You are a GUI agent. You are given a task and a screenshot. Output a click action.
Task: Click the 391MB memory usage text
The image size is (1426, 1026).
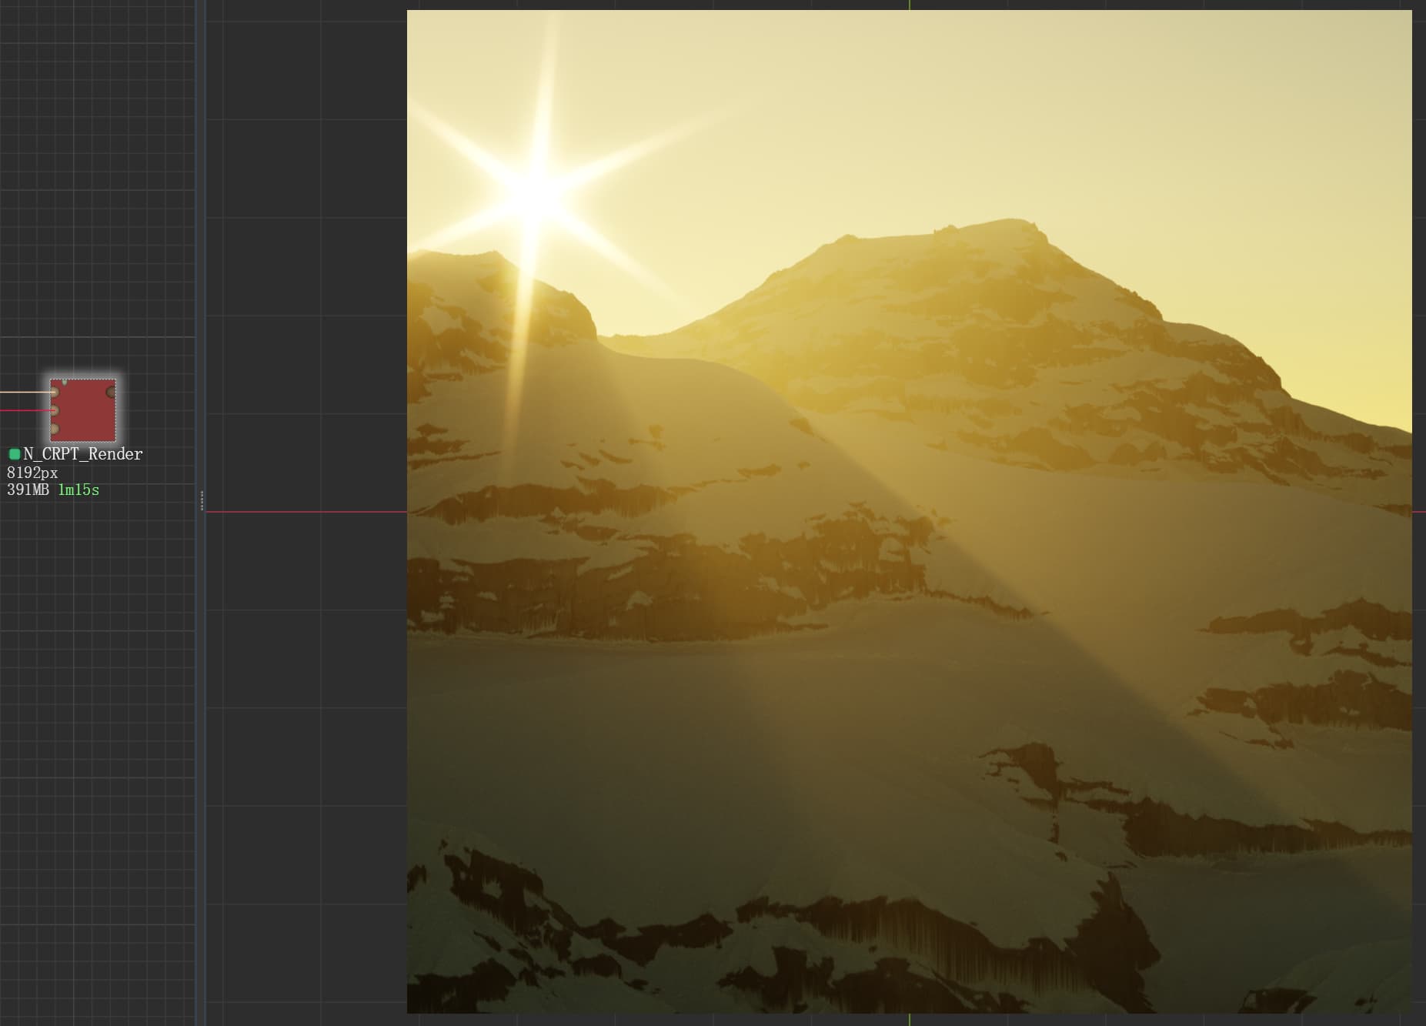click(x=28, y=490)
